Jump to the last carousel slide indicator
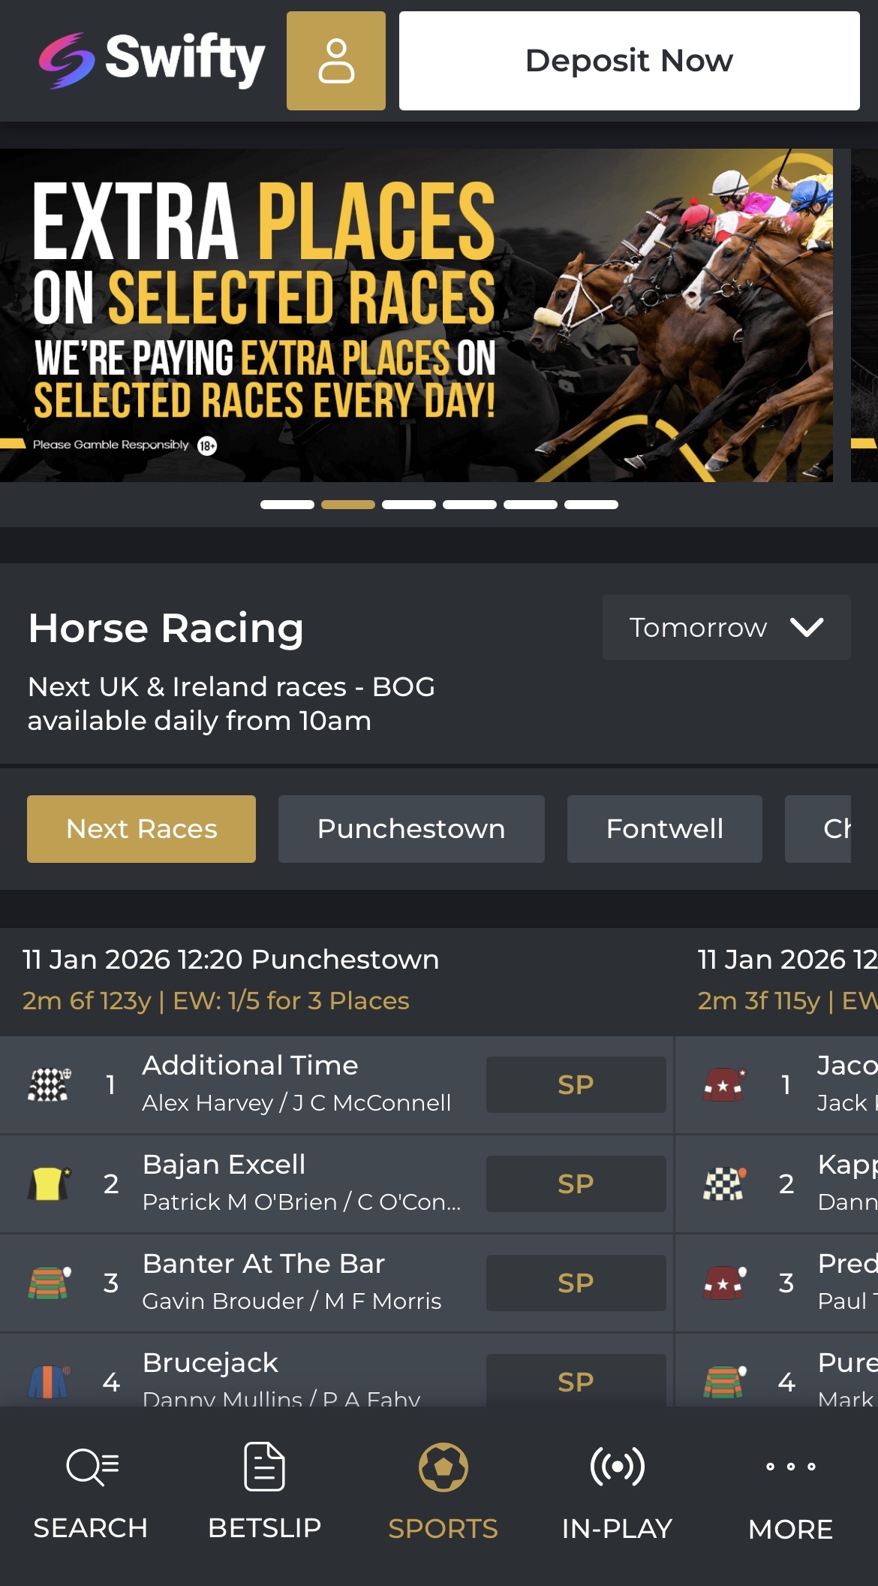878x1586 pixels. [591, 505]
